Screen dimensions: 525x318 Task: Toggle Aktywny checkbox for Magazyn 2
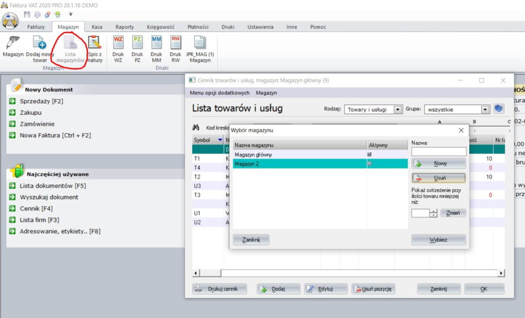pos(369,164)
